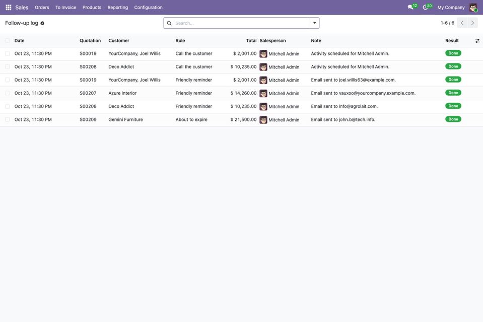Select the S00208 Call the customer row checkbox
Screen dimensions: 483x322
click(x=8, y=67)
